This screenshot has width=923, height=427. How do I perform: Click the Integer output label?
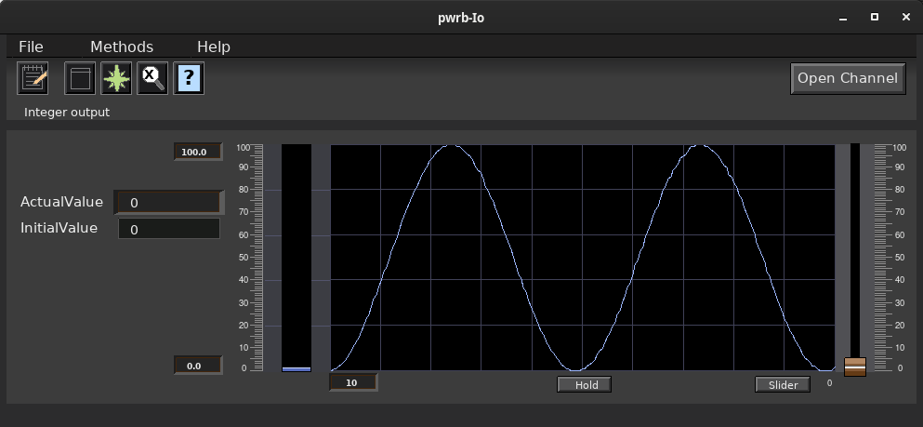click(67, 112)
